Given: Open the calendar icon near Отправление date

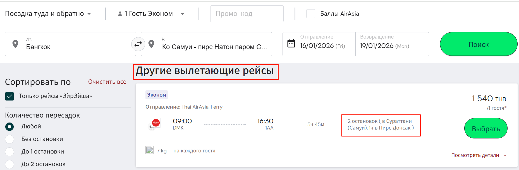Looking at the screenshot, I should (291, 44).
